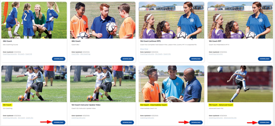Download the 08U Coach materials
The height and width of the screenshot is (126, 275).
tap(127, 59)
